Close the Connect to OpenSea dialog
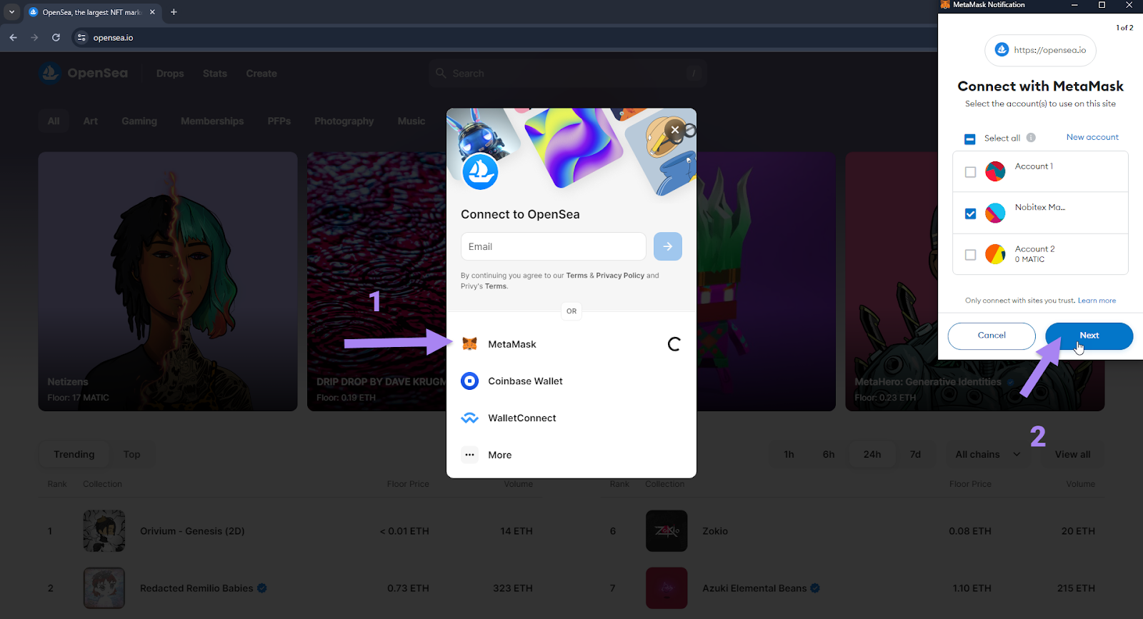The width and height of the screenshot is (1143, 619). coord(674,130)
